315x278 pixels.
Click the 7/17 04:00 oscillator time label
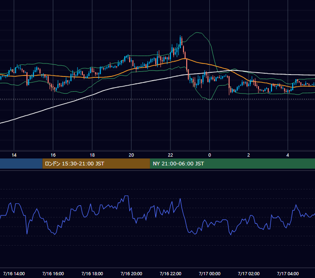[288, 273]
